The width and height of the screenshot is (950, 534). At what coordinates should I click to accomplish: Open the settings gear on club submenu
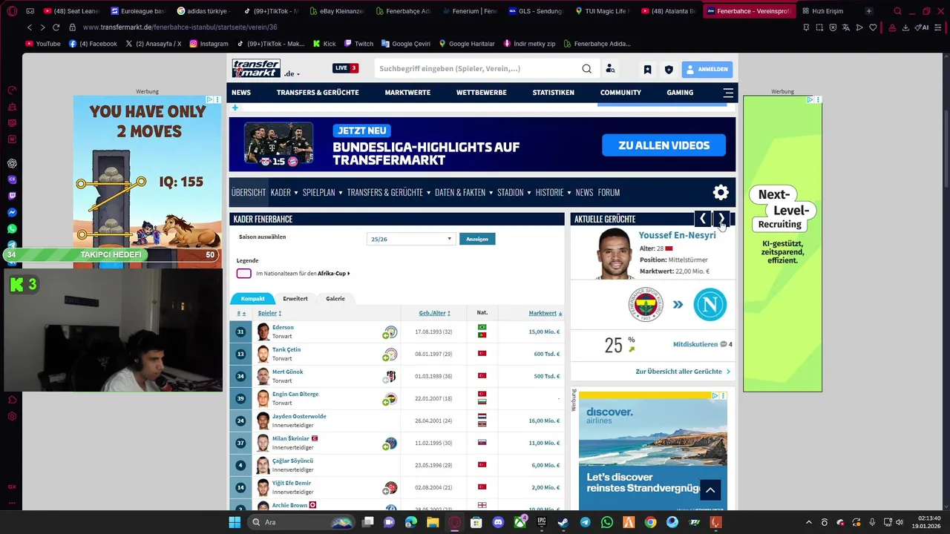click(x=721, y=193)
